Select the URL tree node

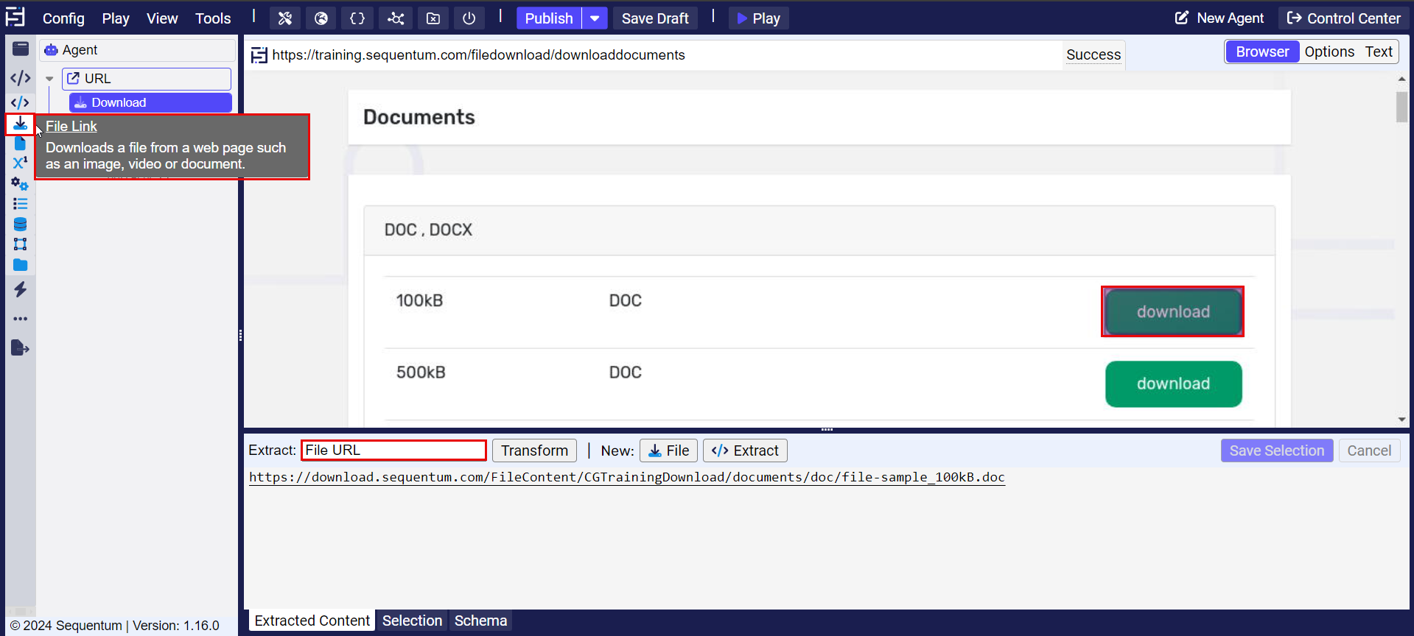click(147, 79)
